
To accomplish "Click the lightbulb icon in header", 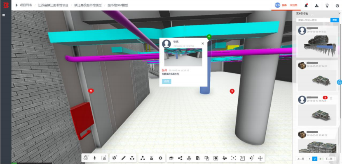I will pyautogui.click(x=327, y=6).
